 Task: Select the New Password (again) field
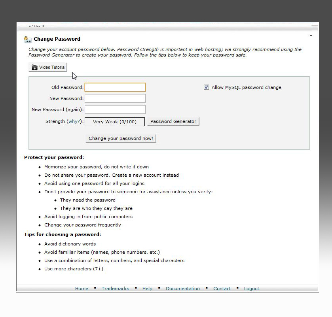tap(115, 109)
